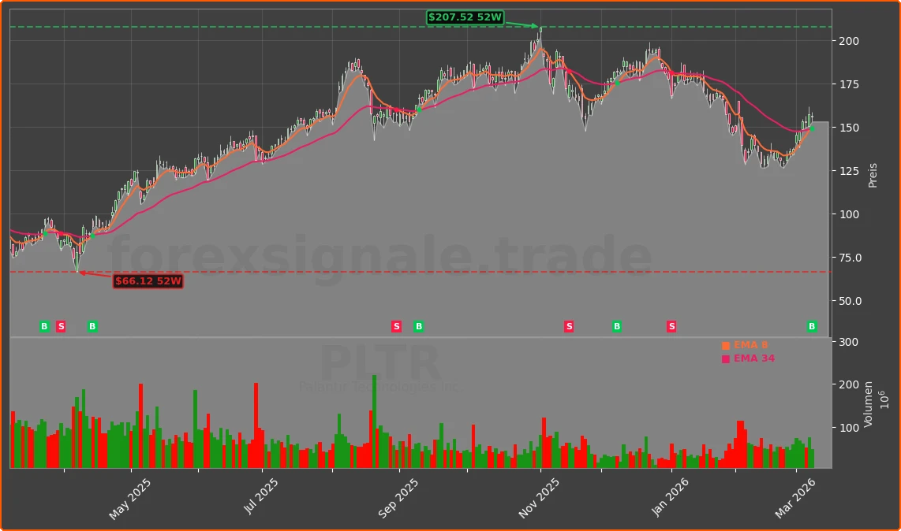This screenshot has height=531, width=901.
Task: Click the B buy badge at Mar 2026
Action: click(x=810, y=325)
